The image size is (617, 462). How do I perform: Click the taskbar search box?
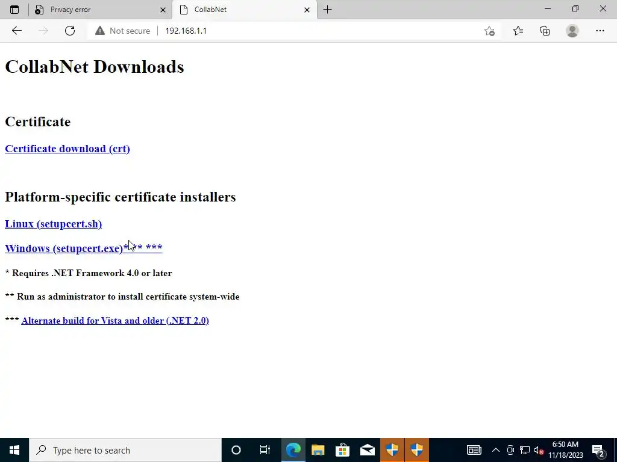(x=125, y=450)
